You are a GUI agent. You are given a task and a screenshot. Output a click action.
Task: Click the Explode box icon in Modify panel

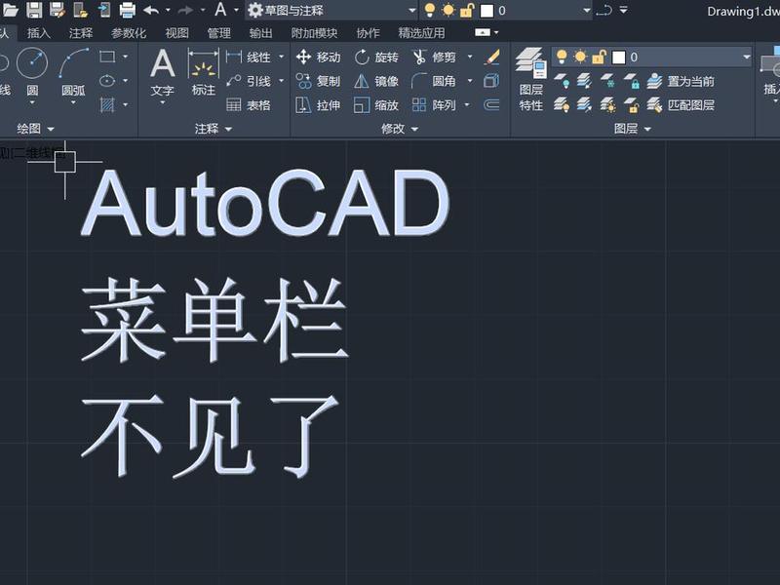[491, 81]
